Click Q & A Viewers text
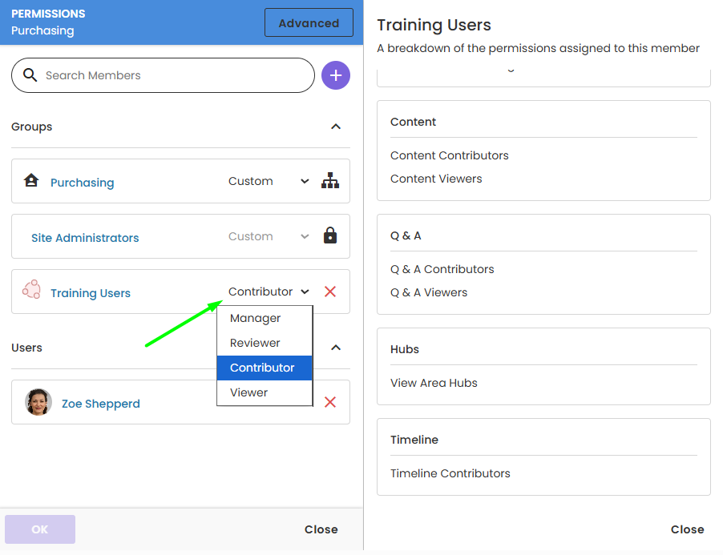Viewport: 723px width, 555px height. 428,292
